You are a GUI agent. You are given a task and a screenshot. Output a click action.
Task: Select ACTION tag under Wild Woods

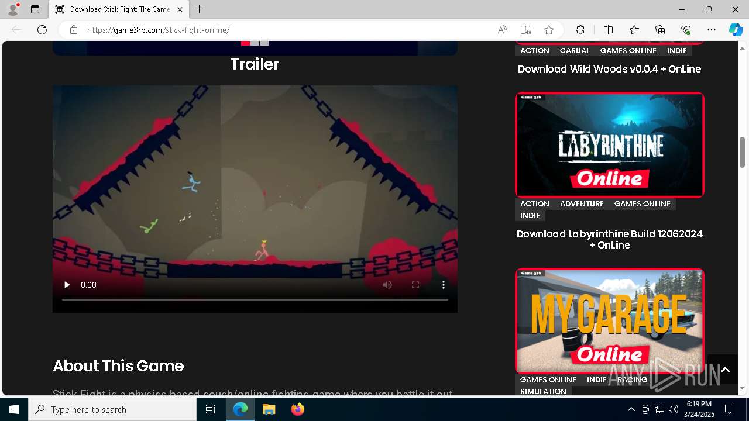[x=535, y=51]
